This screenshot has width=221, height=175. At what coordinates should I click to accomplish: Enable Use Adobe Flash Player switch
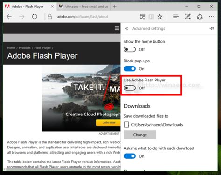[130, 88]
